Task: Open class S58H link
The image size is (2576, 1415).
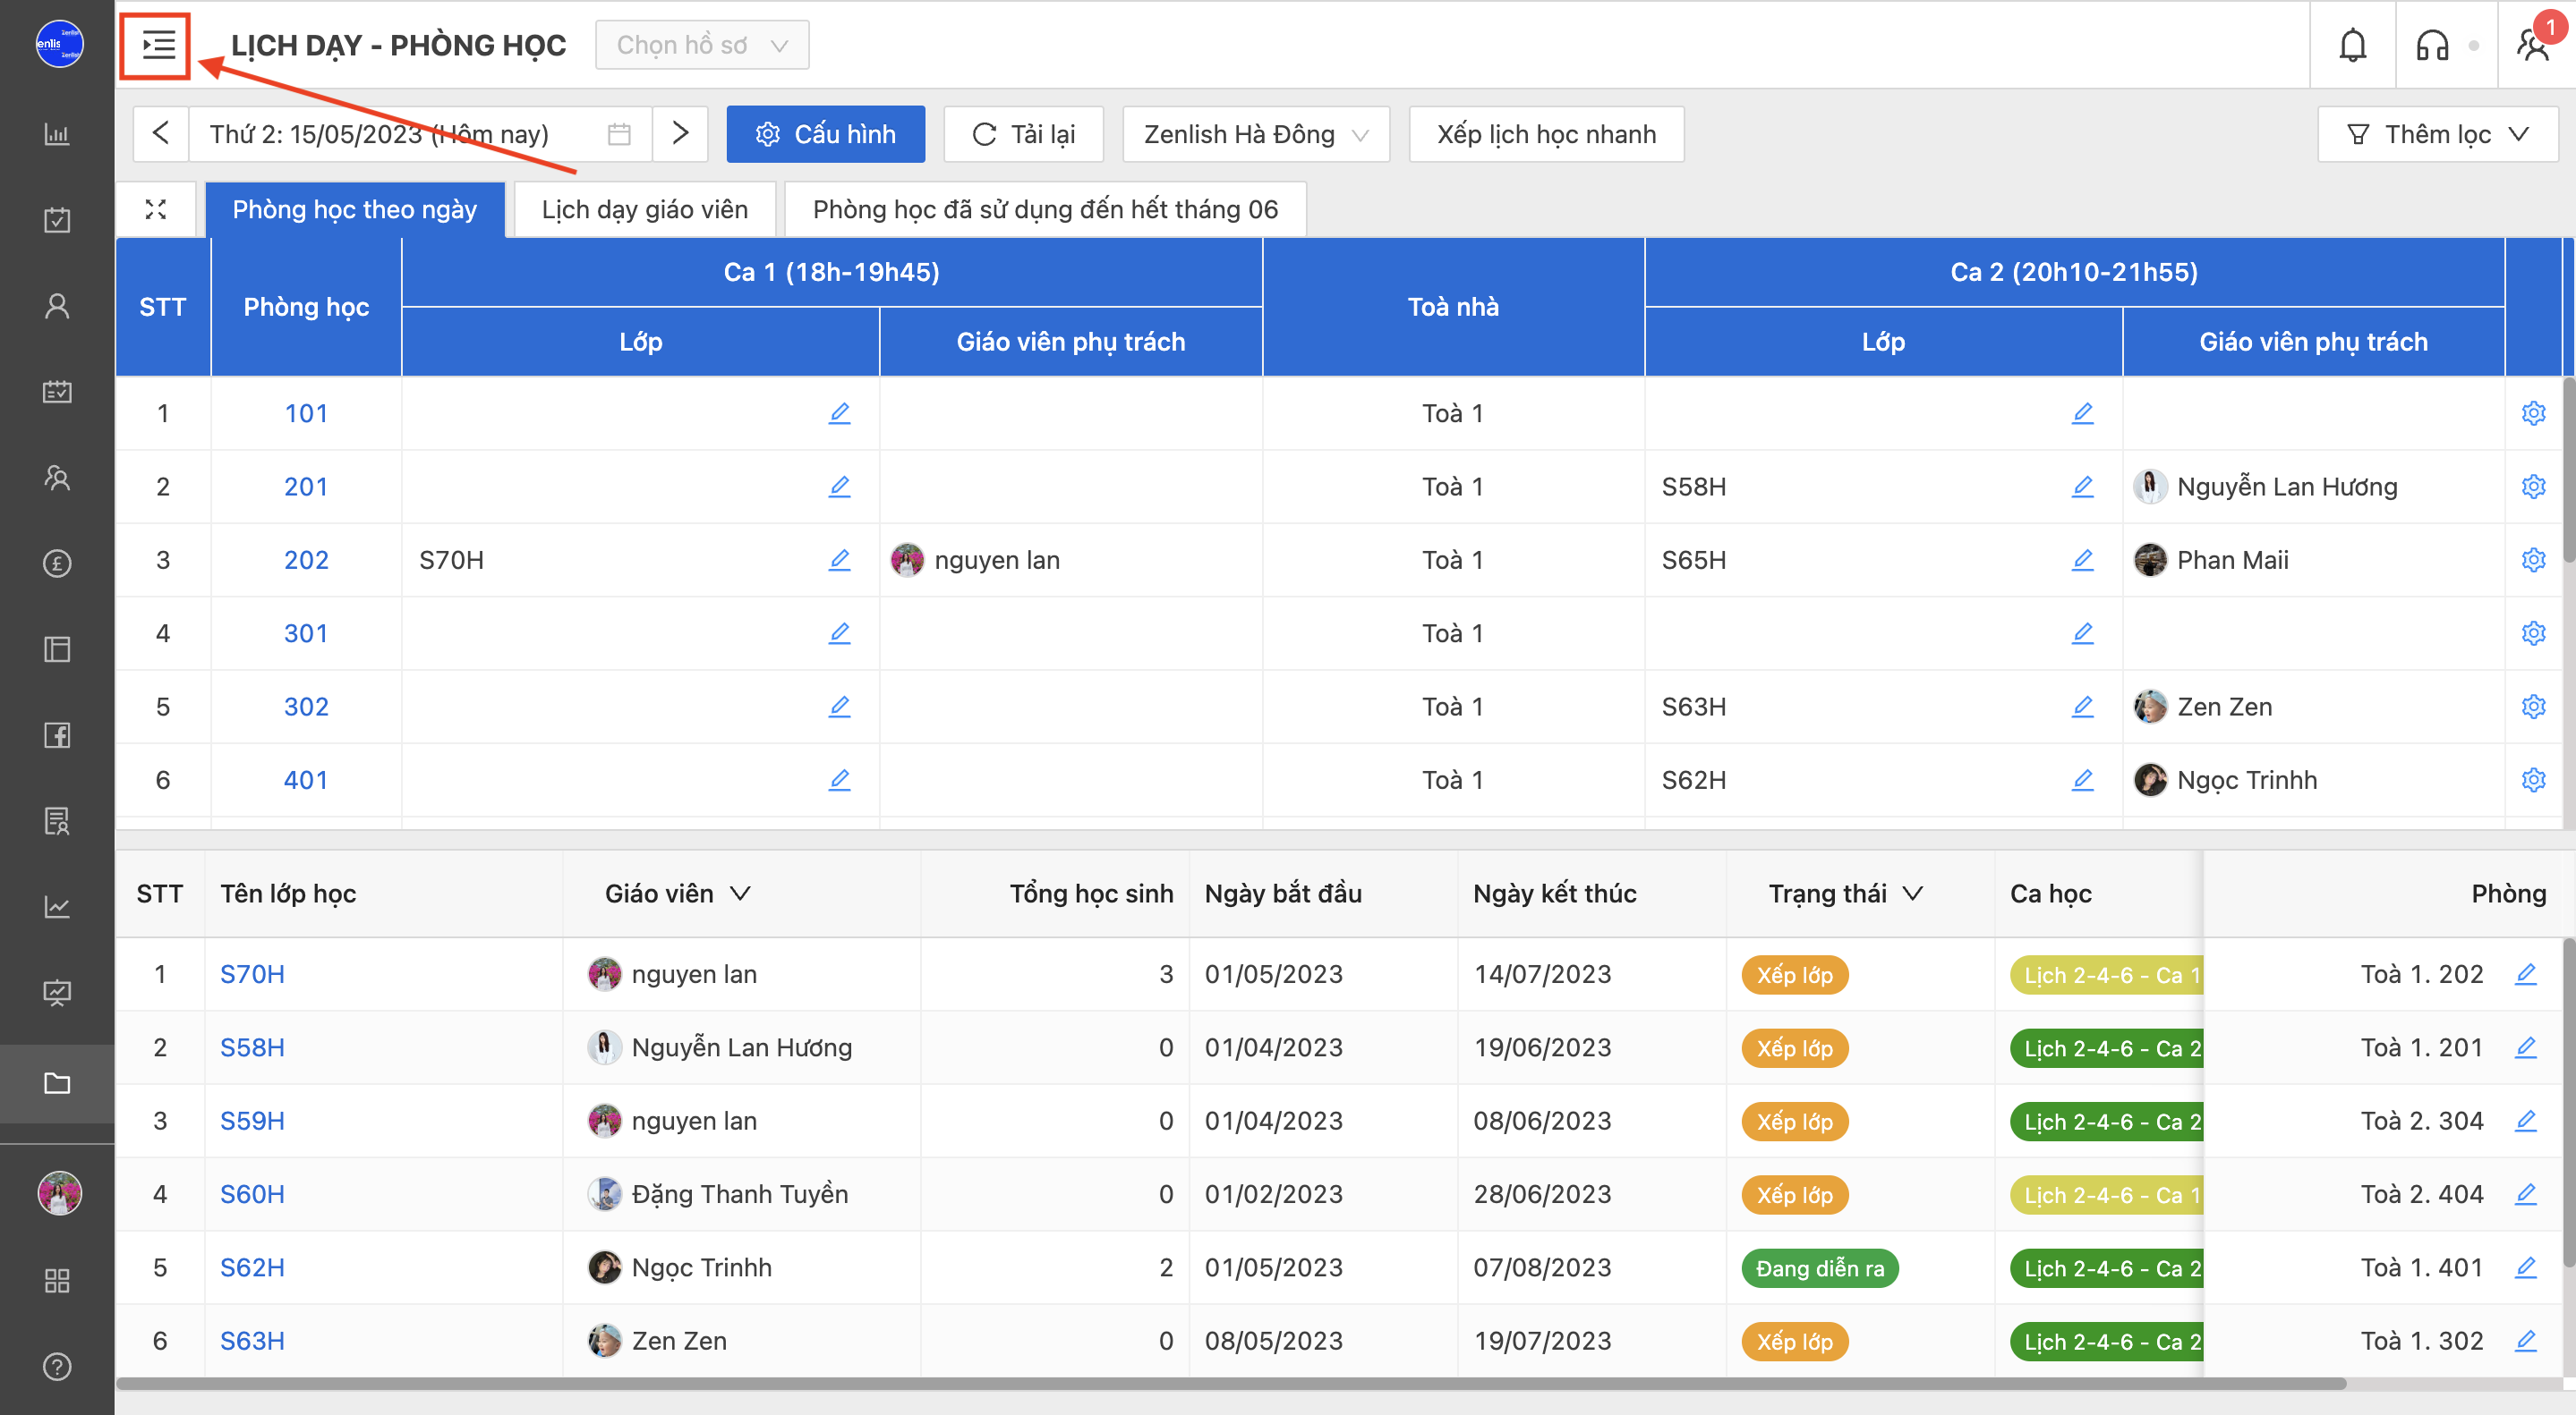Action: 252,1047
